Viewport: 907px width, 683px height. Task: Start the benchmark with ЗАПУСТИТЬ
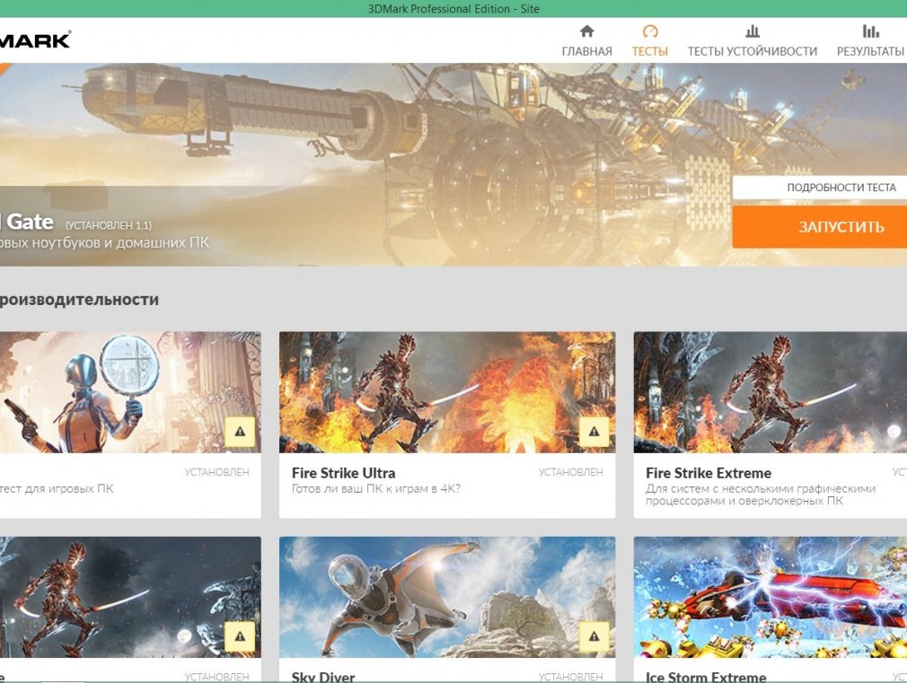coord(820,227)
